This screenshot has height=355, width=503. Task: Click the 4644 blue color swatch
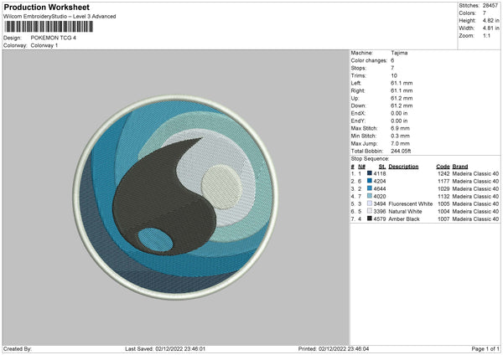point(370,188)
